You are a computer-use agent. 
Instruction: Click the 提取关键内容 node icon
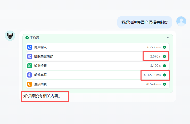pyautogui.click(x=30, y=56)
